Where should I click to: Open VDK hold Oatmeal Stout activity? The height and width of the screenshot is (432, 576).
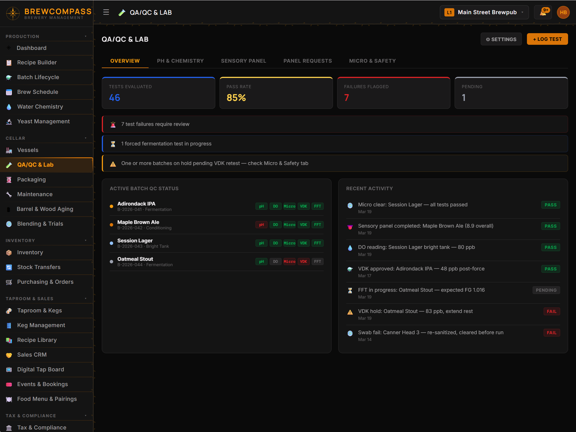click(453, 314)
